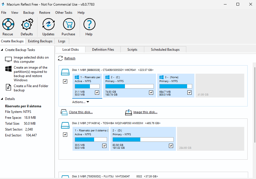Open the Actions dropdown under Disk 1
Viewport: 256px width, 179px height.
(x=81, y=102)
